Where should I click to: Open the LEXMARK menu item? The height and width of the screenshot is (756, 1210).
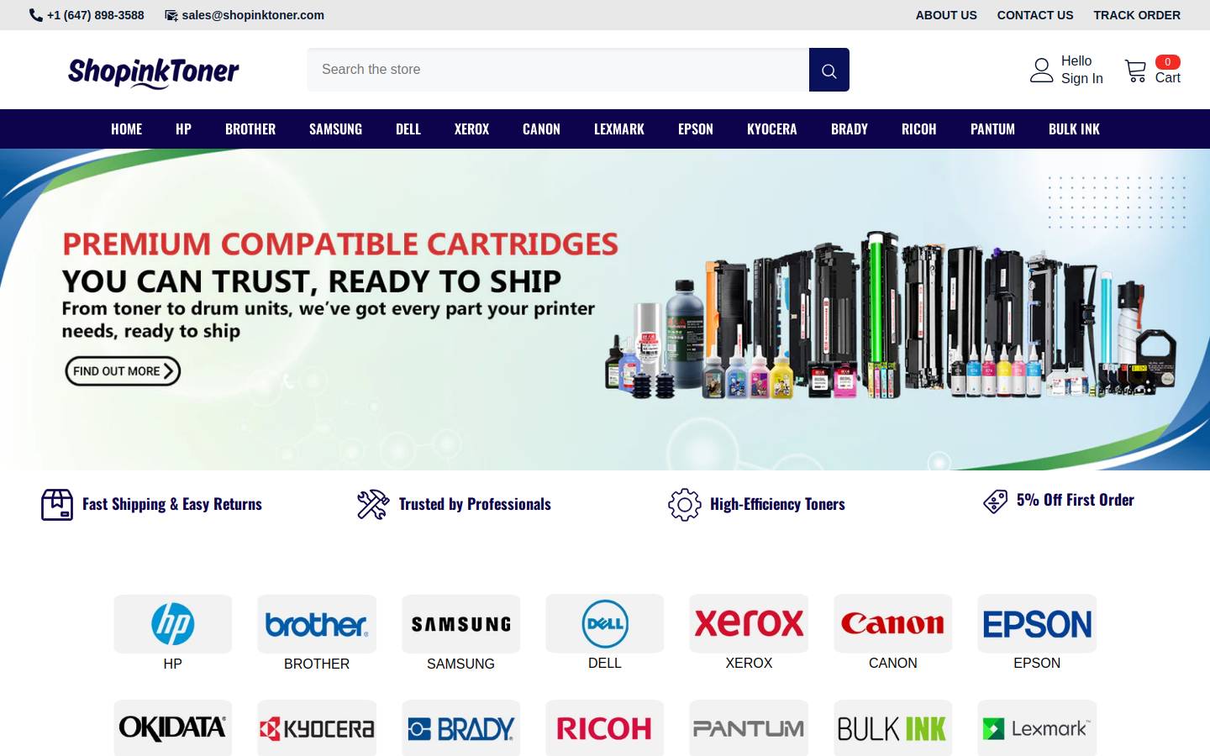coord(619,129)
